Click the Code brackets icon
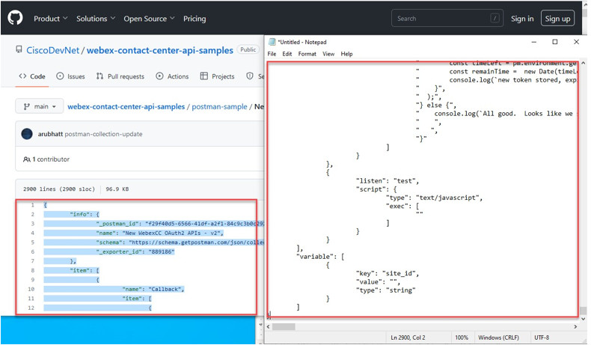 point(22,76)
